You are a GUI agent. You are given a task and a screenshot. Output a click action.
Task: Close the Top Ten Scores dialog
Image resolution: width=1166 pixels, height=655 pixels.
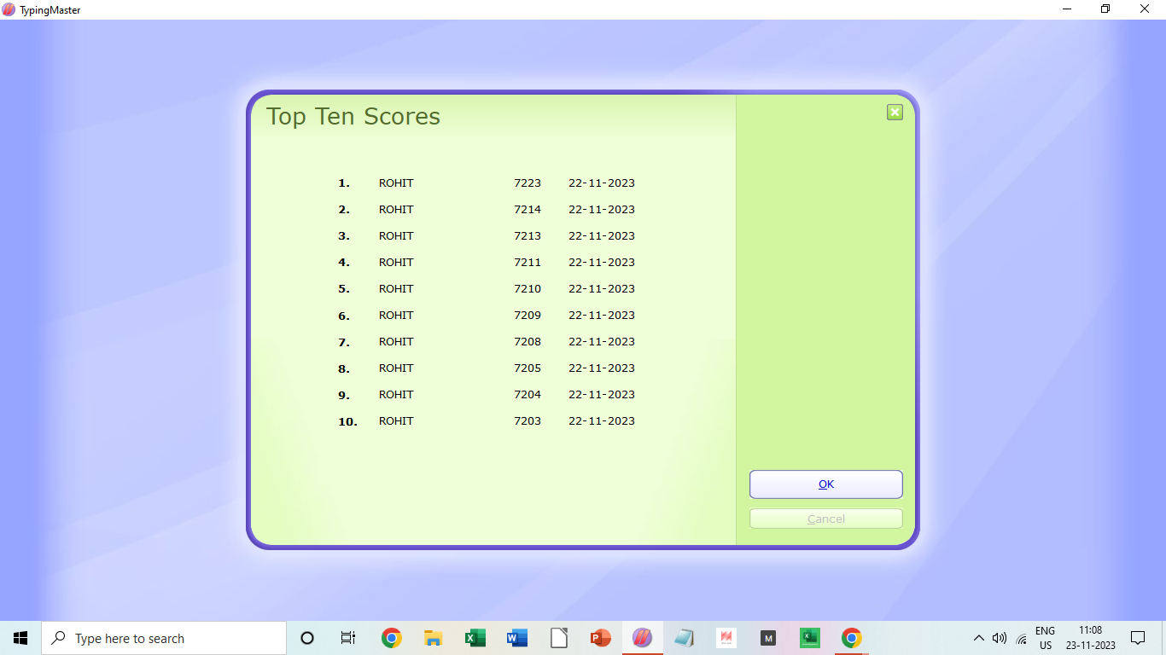[895, 112]
